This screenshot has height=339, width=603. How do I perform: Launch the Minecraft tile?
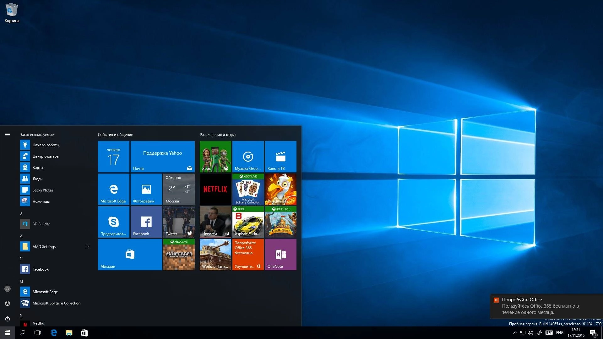[179, 255]
